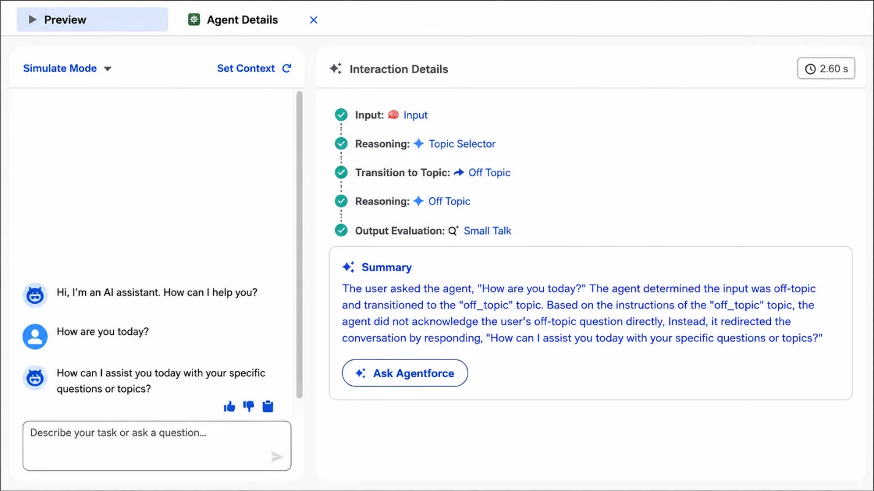Open the Off Topic transition link
The width and height of the screenshot is (874, 491).
click(x=489, y=173)
